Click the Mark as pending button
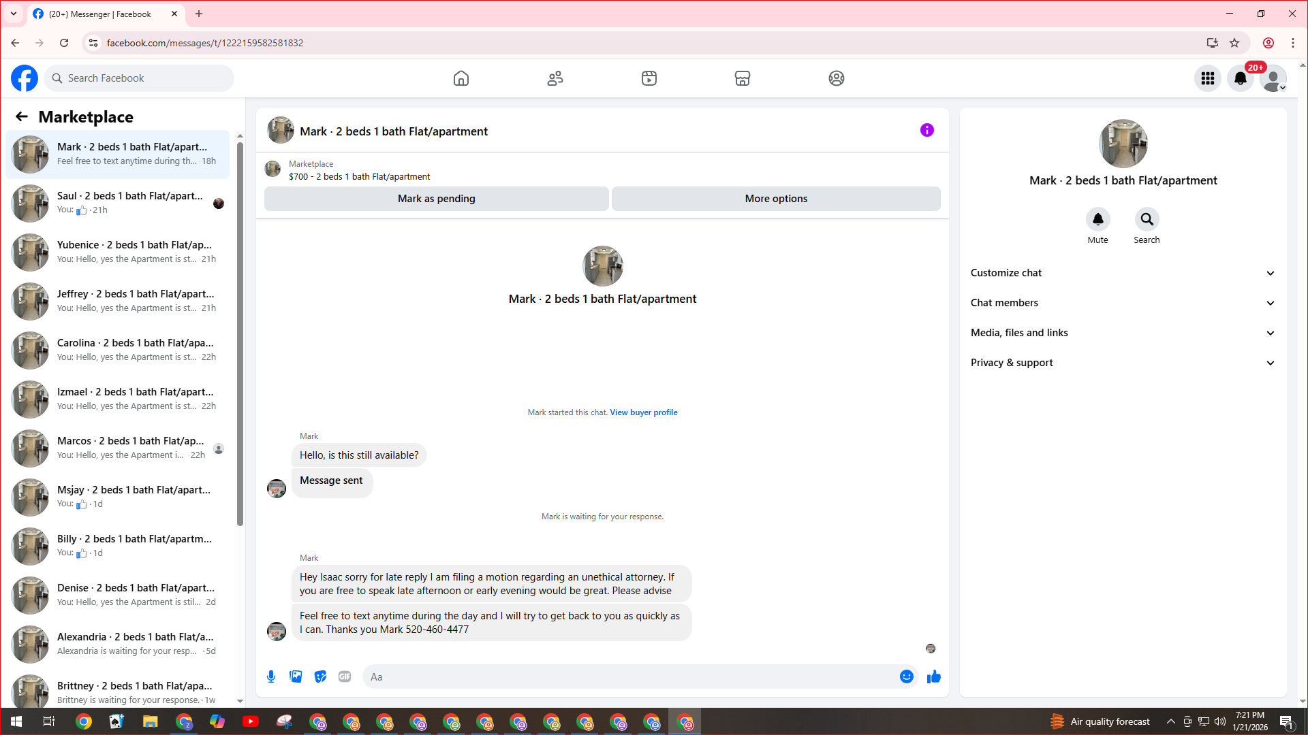The height and width of the screenshot is (735, 1308). [436, 199]
